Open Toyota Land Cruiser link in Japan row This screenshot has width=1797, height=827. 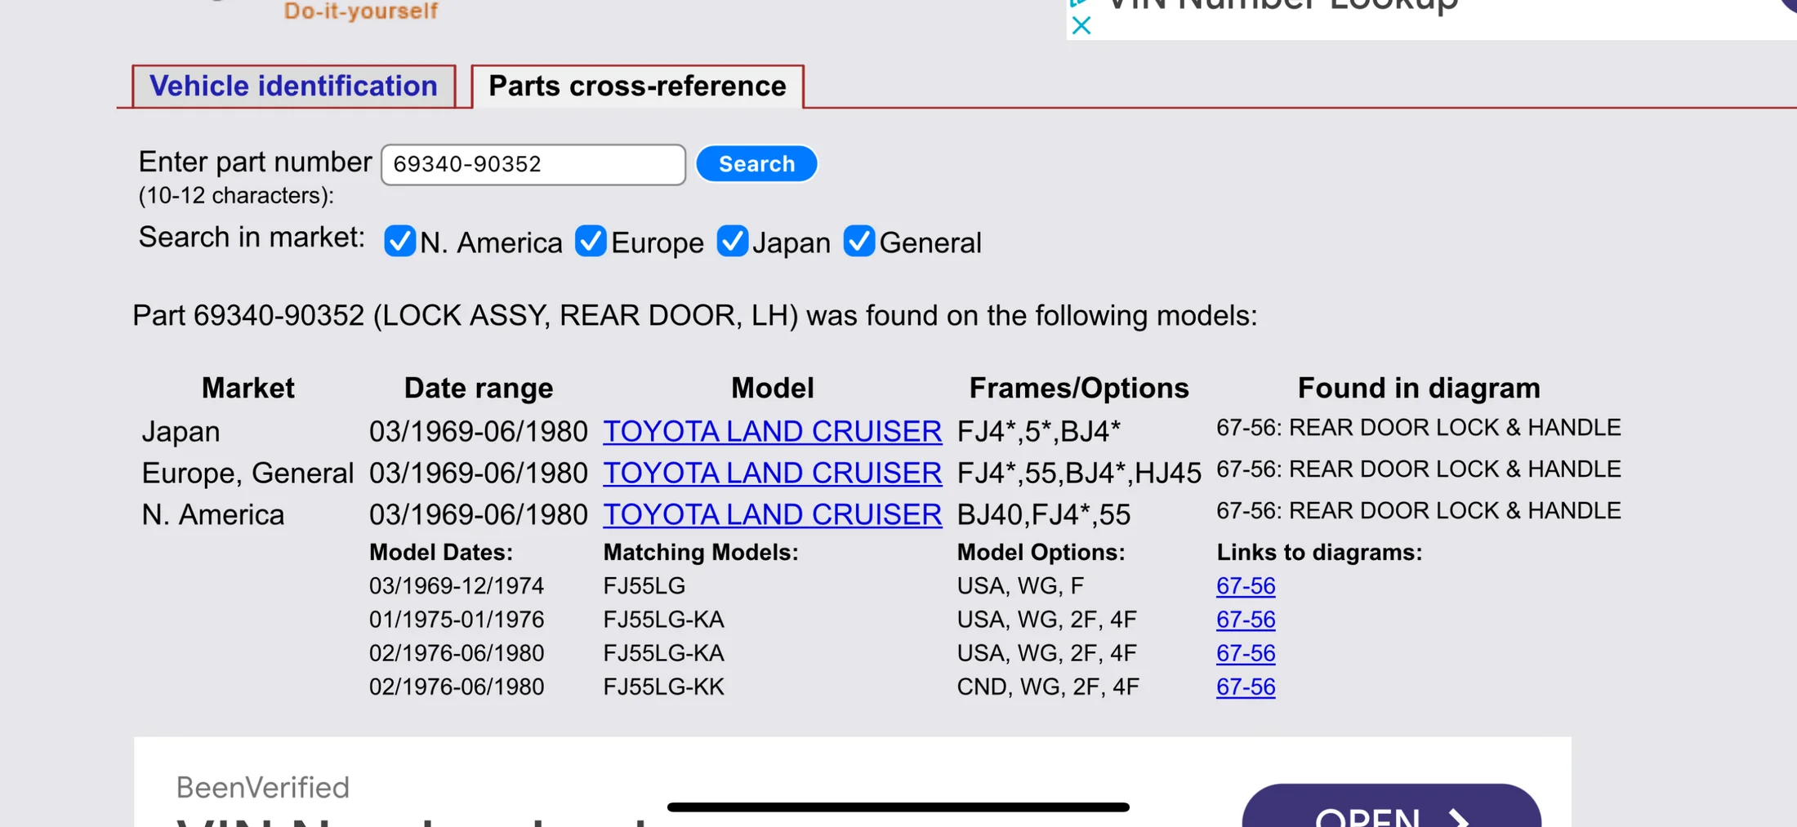[x=772, y=431]
